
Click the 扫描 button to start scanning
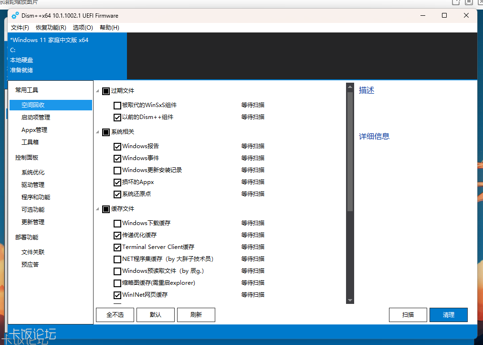(x=408, y=314)
